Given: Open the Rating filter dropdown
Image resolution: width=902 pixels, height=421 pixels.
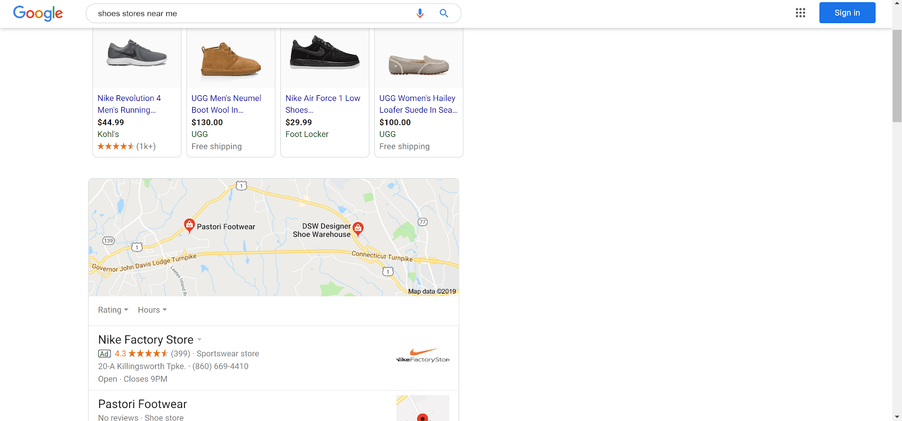Looking at the screenshot, I should point(113,310).
